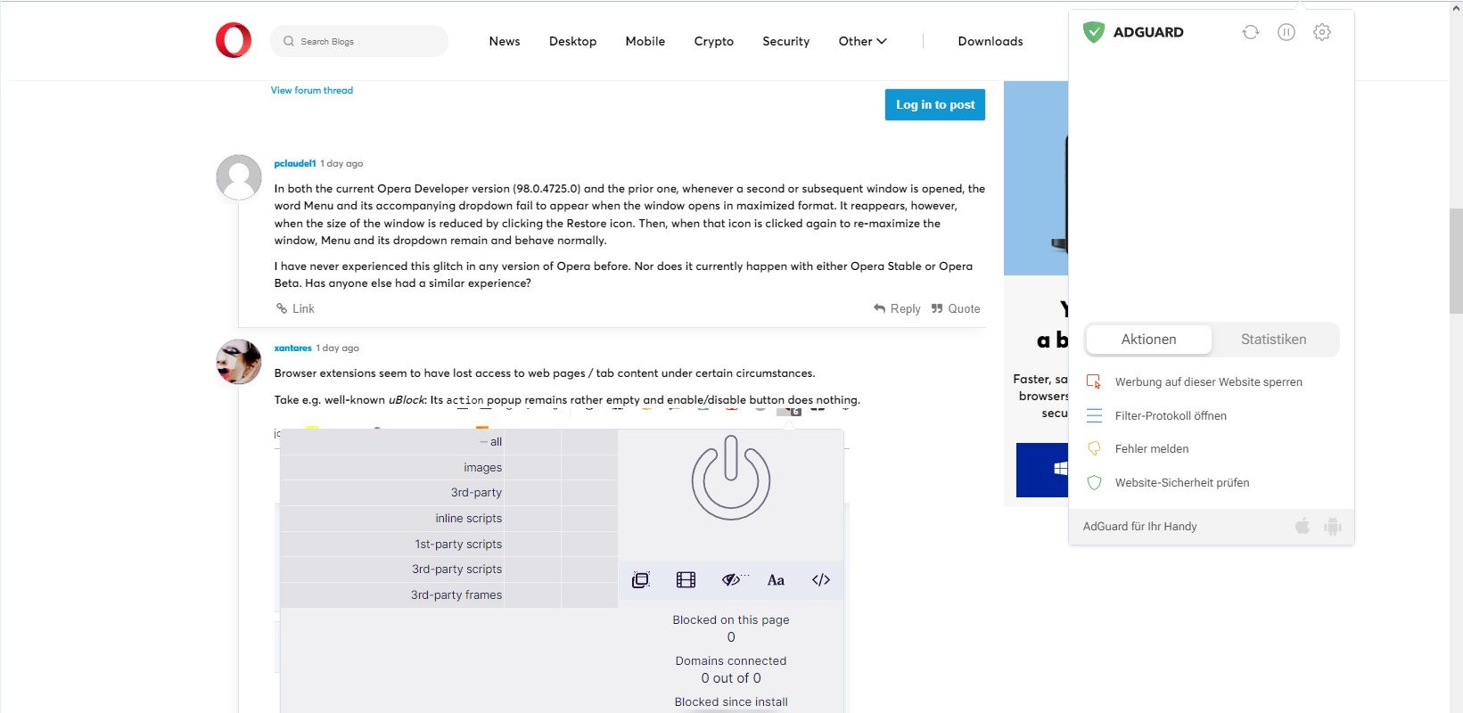
Task: Click the uBlock '3rd-party scripts' row
Action: point(448,570)
